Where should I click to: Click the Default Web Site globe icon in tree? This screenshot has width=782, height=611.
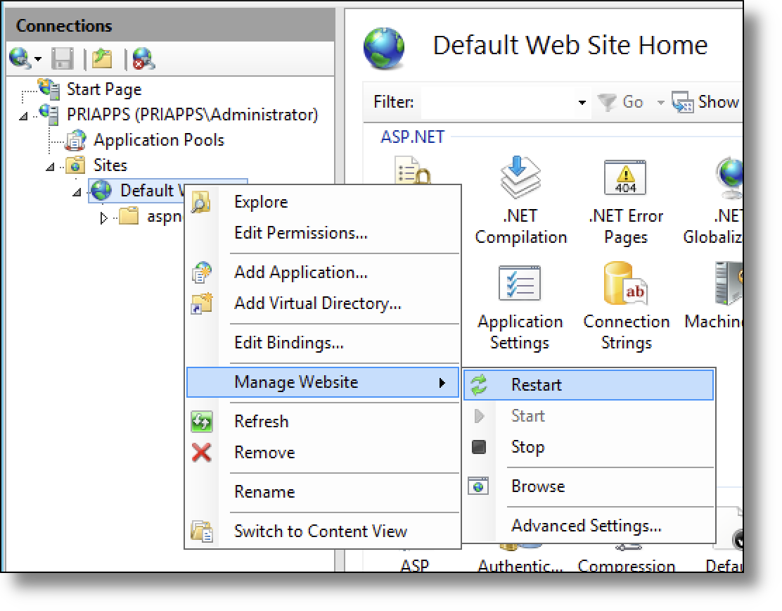pyautogui.click(x=101, y=190)
